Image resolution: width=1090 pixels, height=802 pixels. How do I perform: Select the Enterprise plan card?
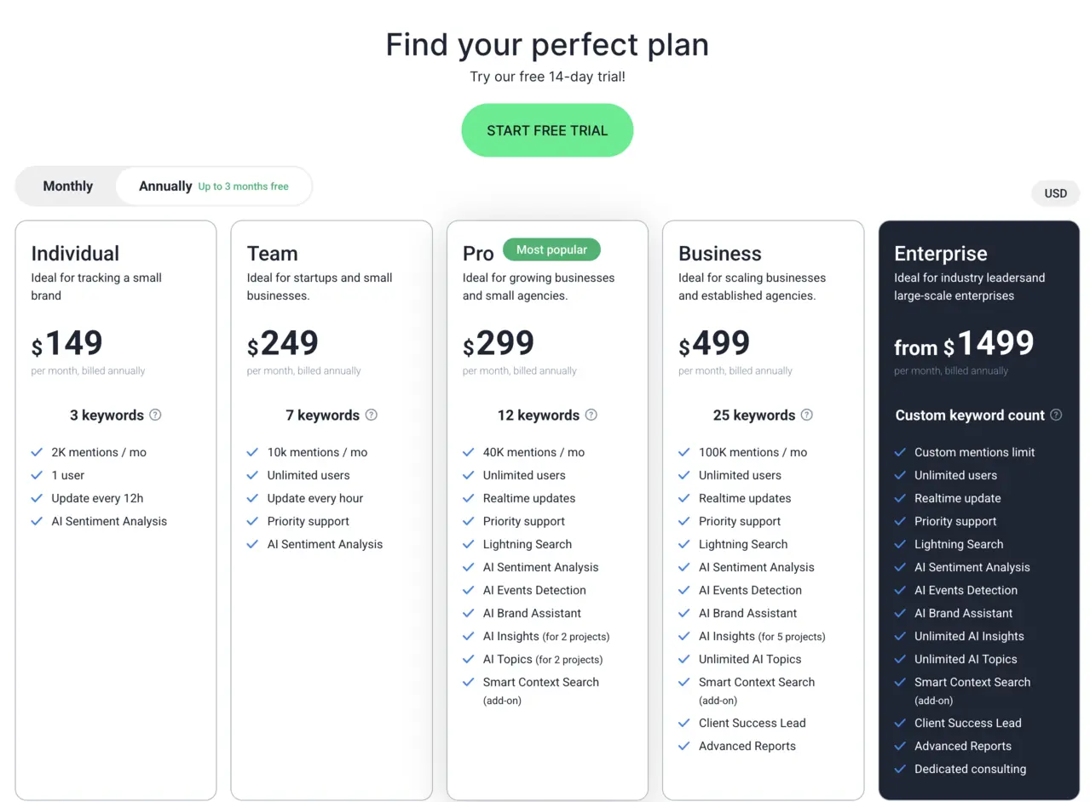(x=978, y=511)
